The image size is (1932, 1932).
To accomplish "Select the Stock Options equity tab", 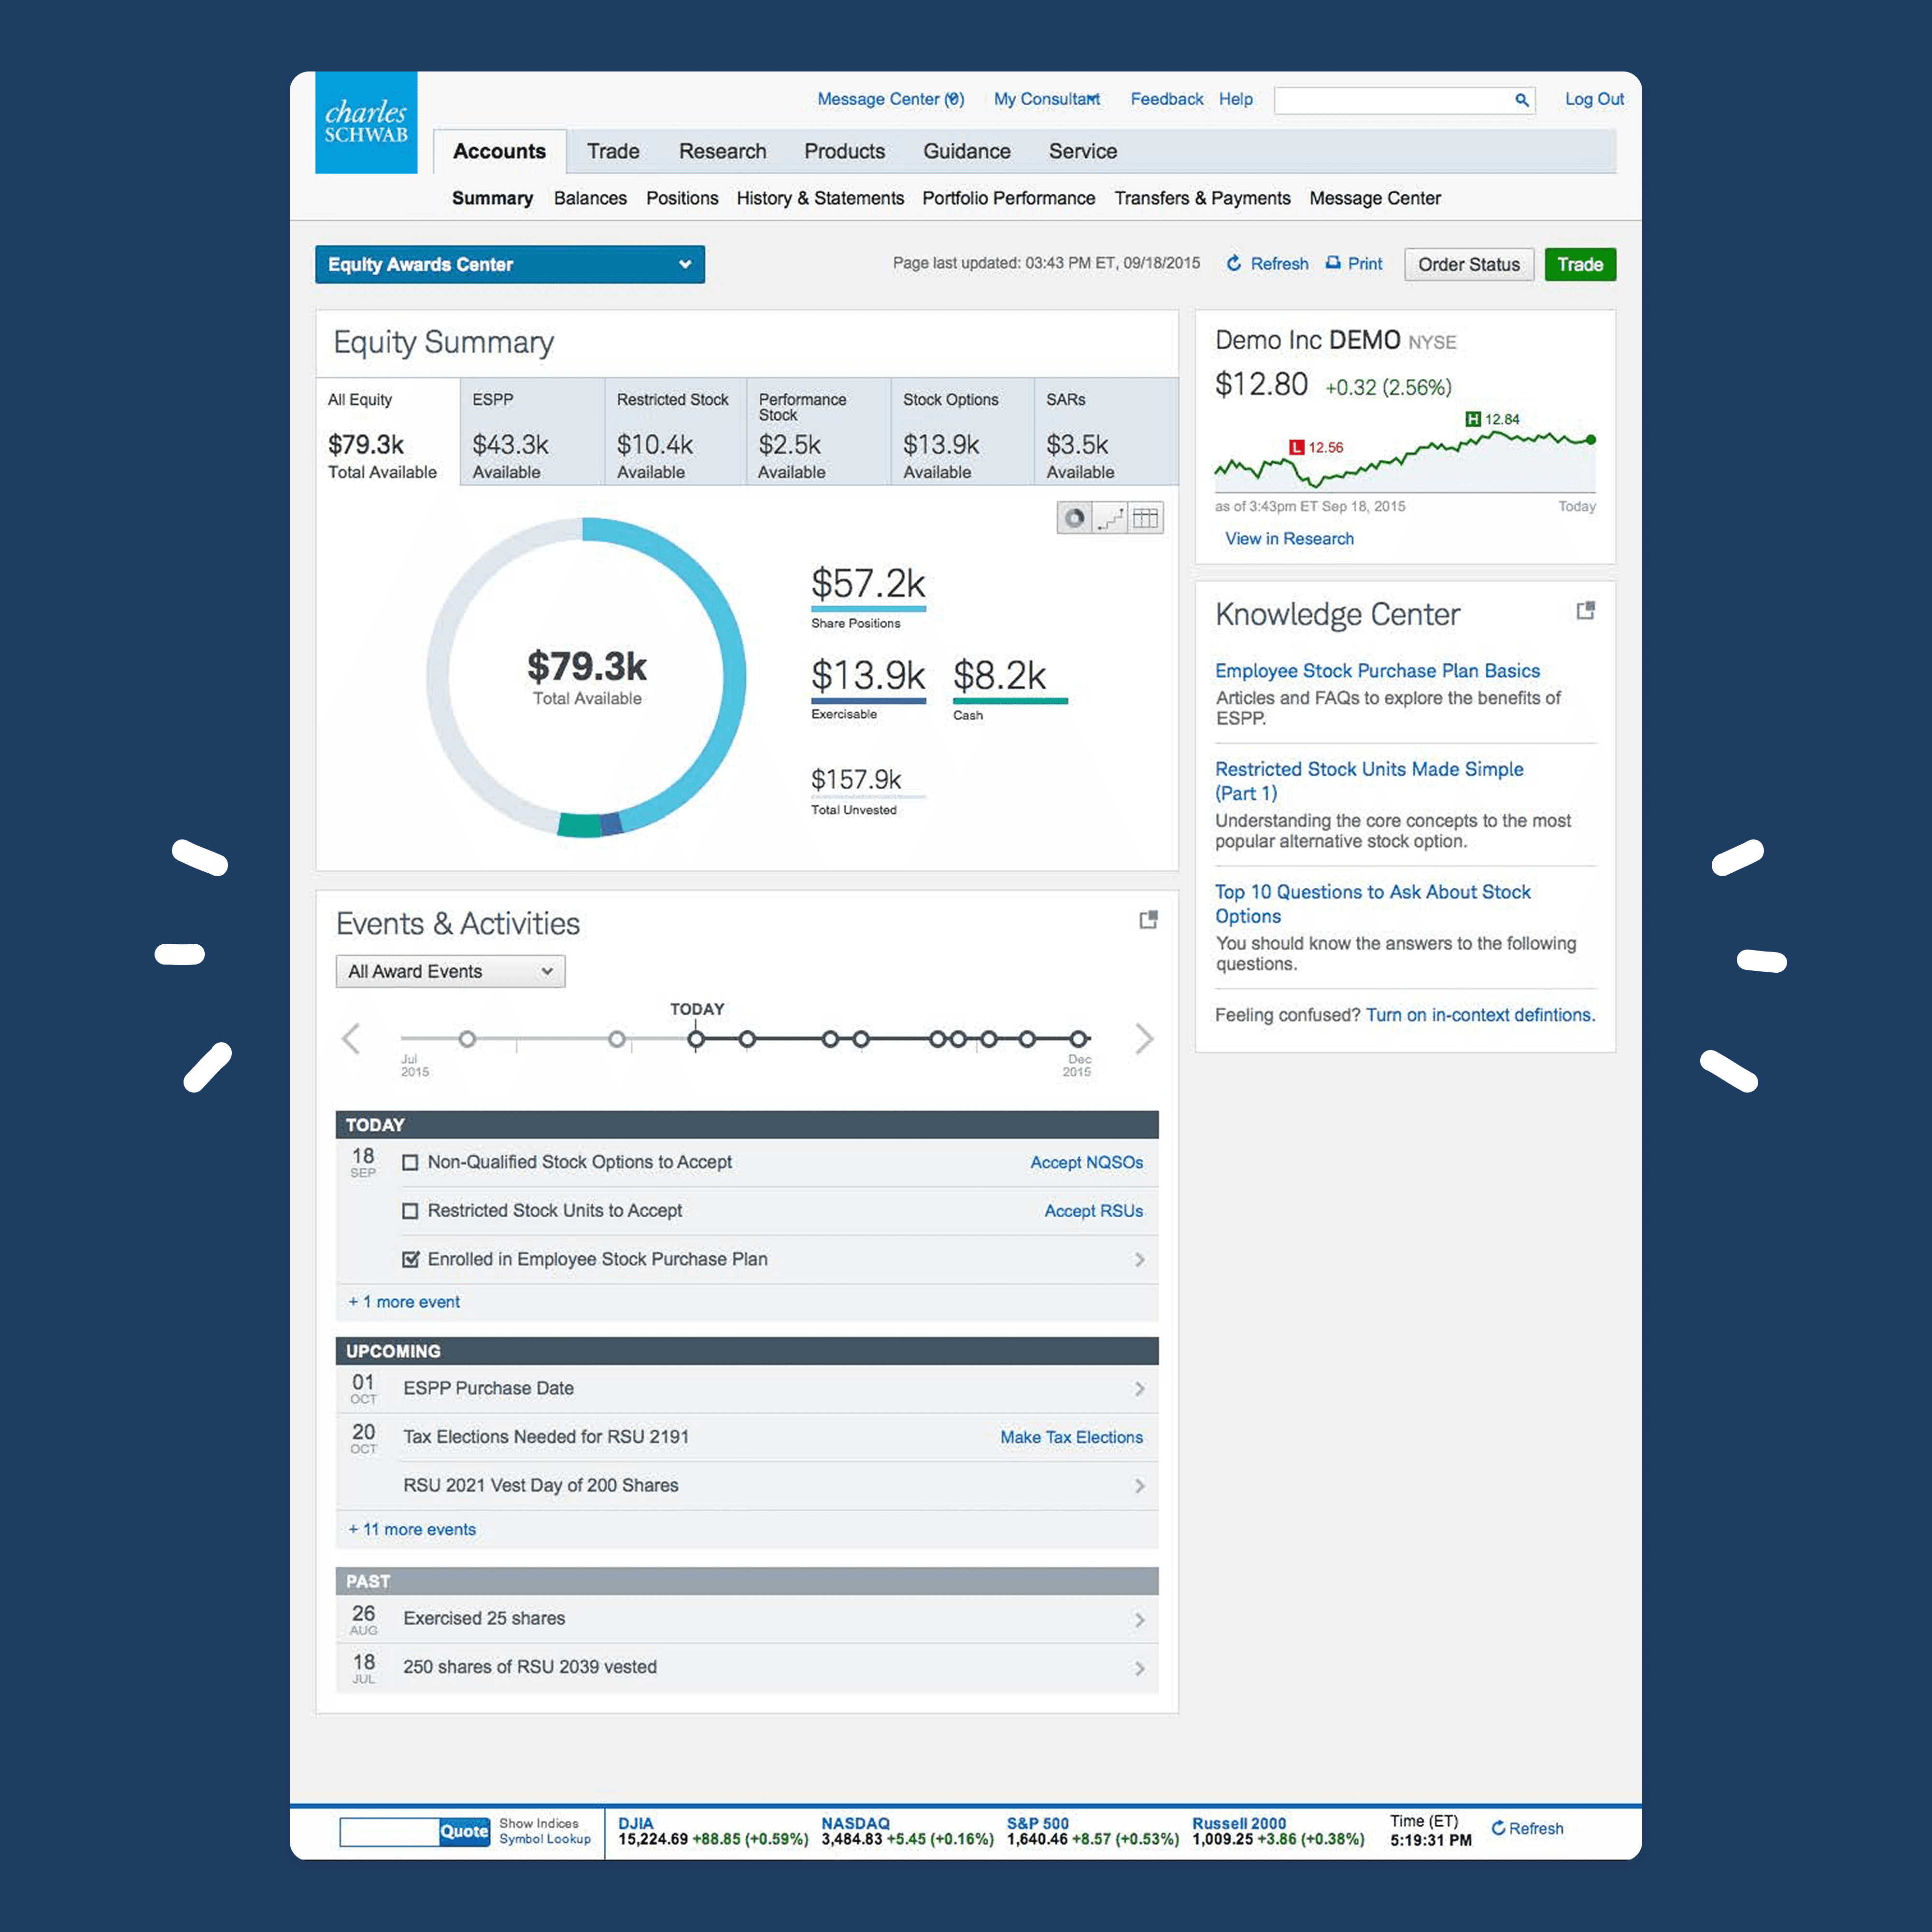I will click(961, 433).
